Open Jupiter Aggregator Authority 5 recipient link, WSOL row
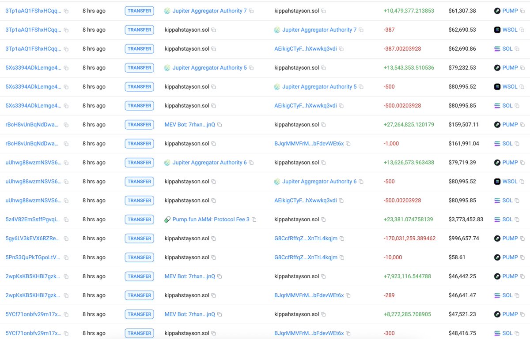Image resolution: width=530 pixels, height=339 pixels. pyautogui.click(x=319, y=87)
